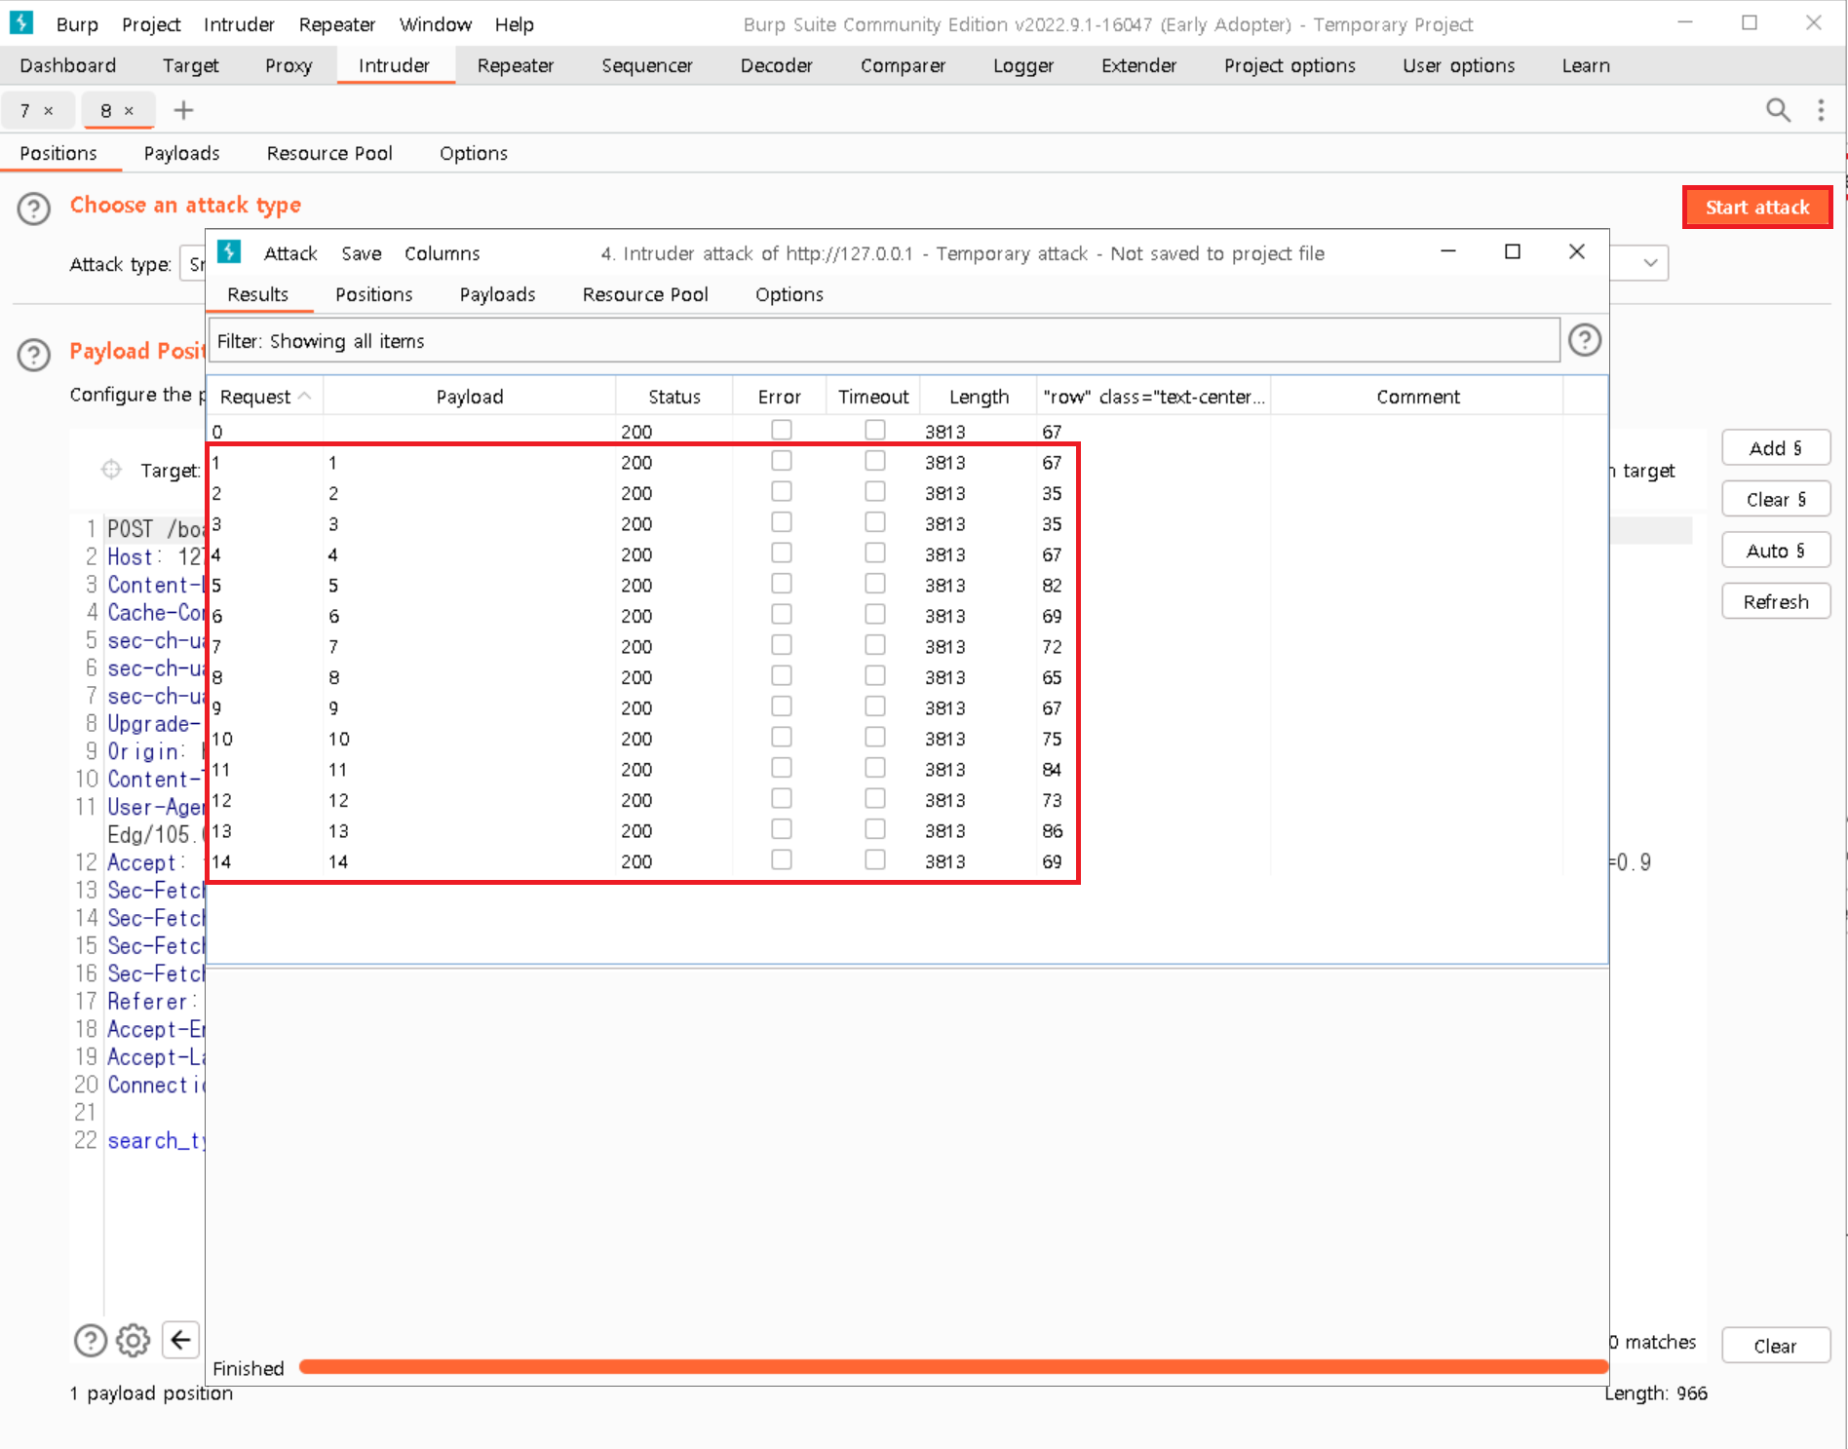
Task: Open Options tab in main Intruder panel
Action: 474,153
